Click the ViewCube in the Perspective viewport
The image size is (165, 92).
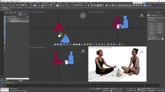pos(142,51)
